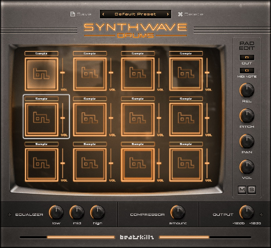271x248 pixels.
Task: Open Sample selector above middle-row fourth pad
Action: 186,99
